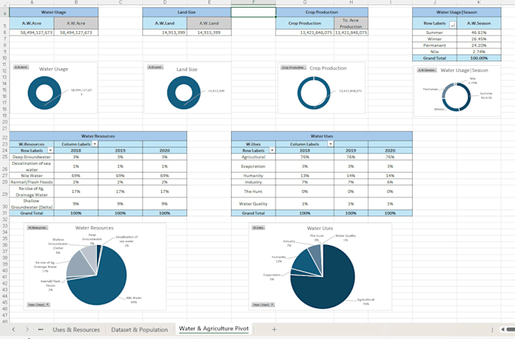Select Evapcration row label in Water Uses table
515x339 pixels.
253,166
